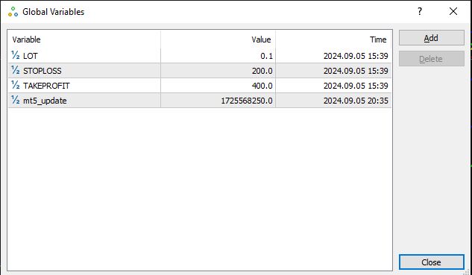Open the question mark help button

(x=420, y=12)
